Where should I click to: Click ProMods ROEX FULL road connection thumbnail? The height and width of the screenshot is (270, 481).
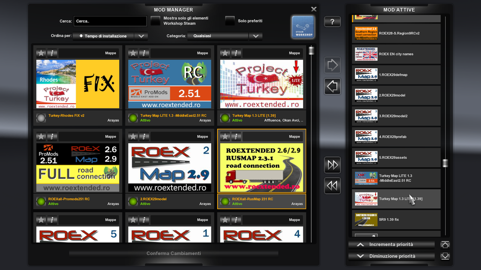pos(78,167)
